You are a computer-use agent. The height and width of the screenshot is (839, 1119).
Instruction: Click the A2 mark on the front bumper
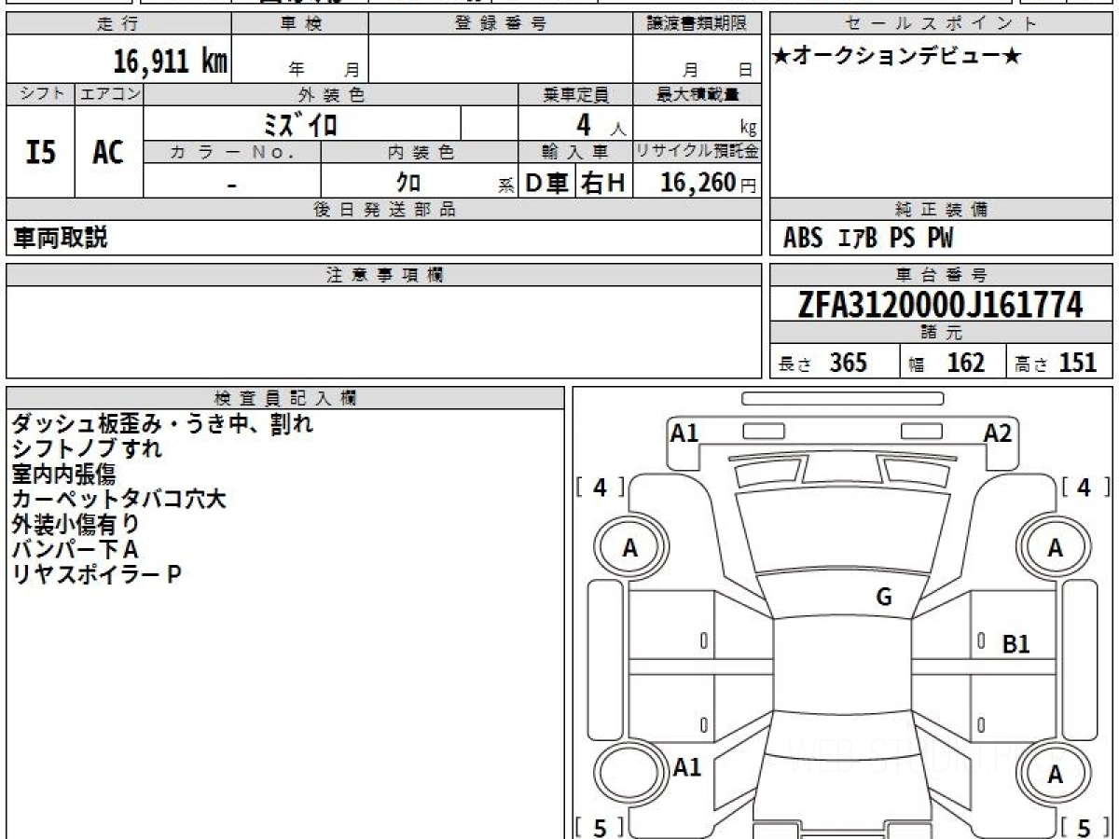tap(998, 433)
